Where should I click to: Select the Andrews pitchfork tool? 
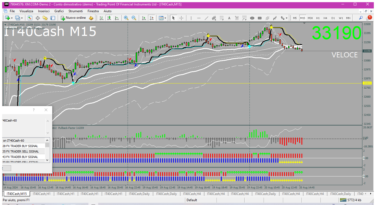267,18
